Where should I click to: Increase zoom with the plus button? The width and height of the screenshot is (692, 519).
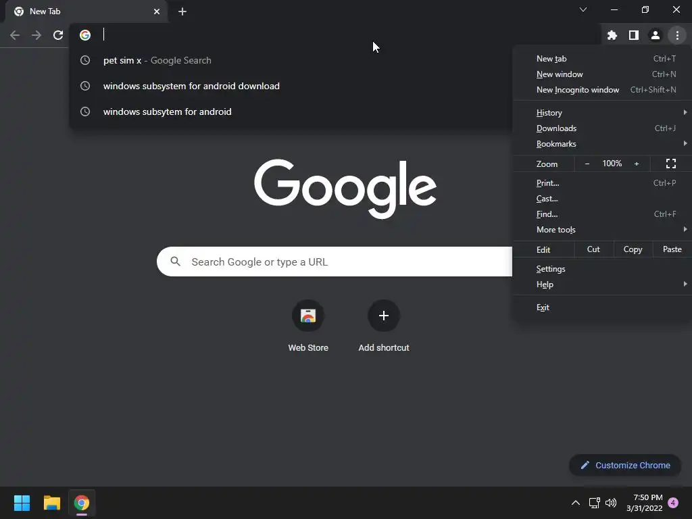[x=637, y=164]
